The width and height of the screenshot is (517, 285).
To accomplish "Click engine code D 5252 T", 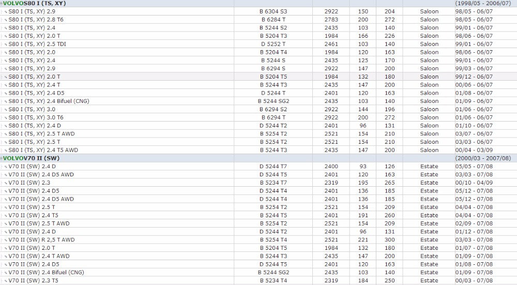I will 273,44.
